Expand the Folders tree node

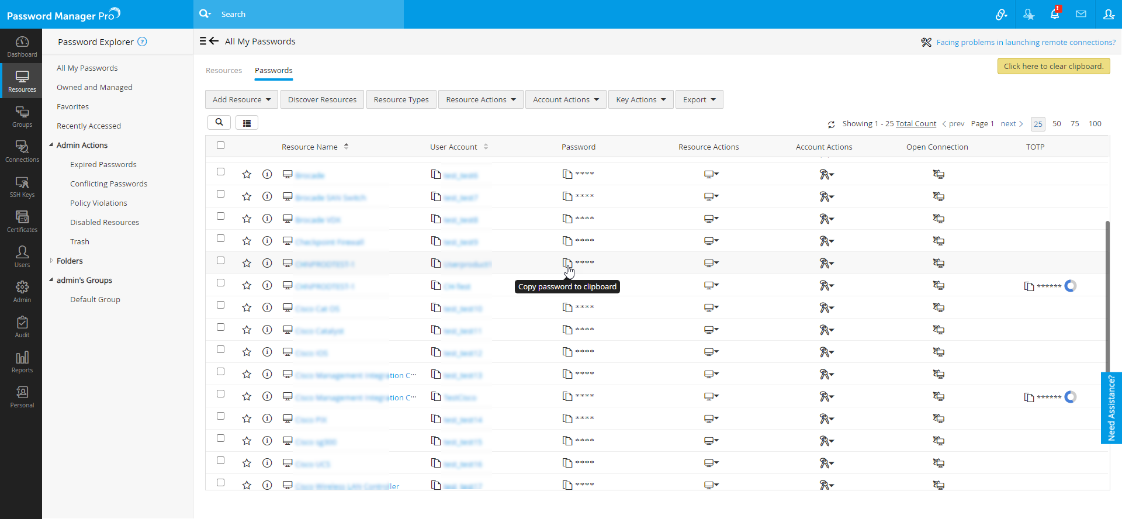pyautogui.click(x=51, y=261)
